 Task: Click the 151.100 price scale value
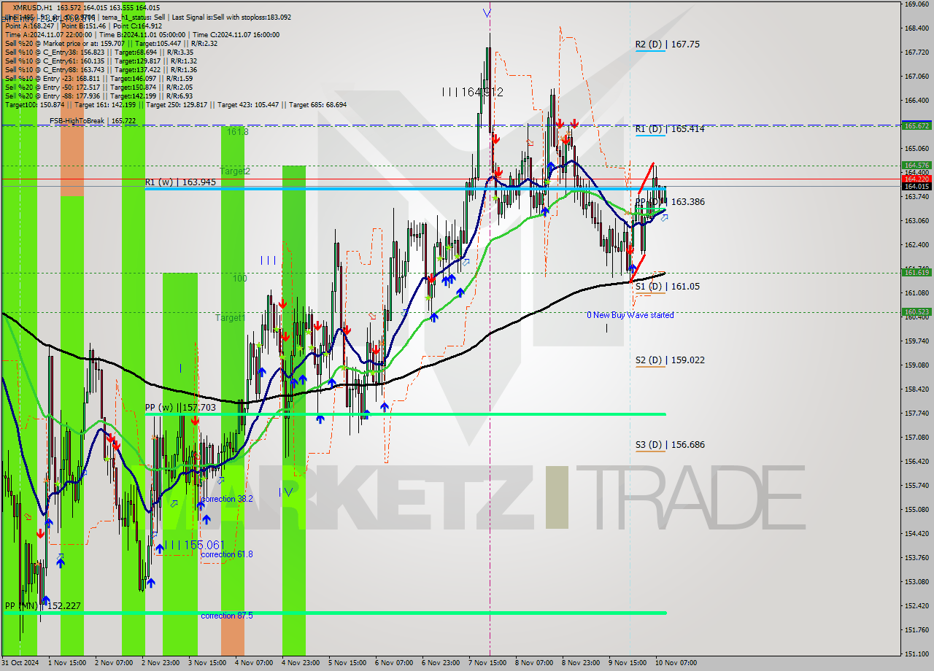coord(916,653)
